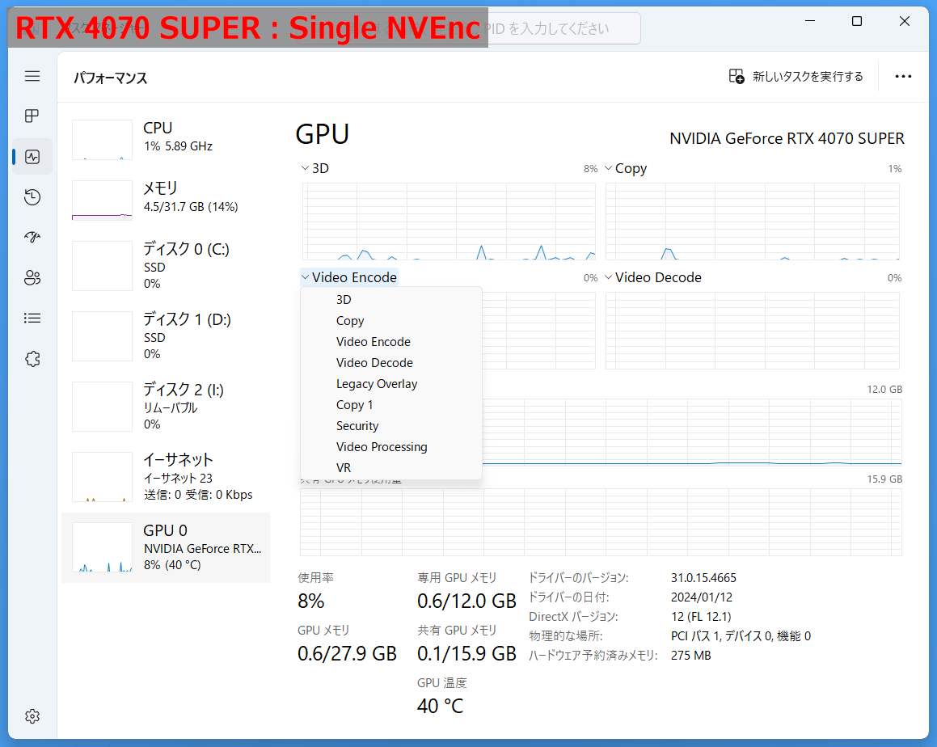This screenshot has width=937, height=747.
Task: Click the Video Decode usage graph
Action: [x=753, y=331]
